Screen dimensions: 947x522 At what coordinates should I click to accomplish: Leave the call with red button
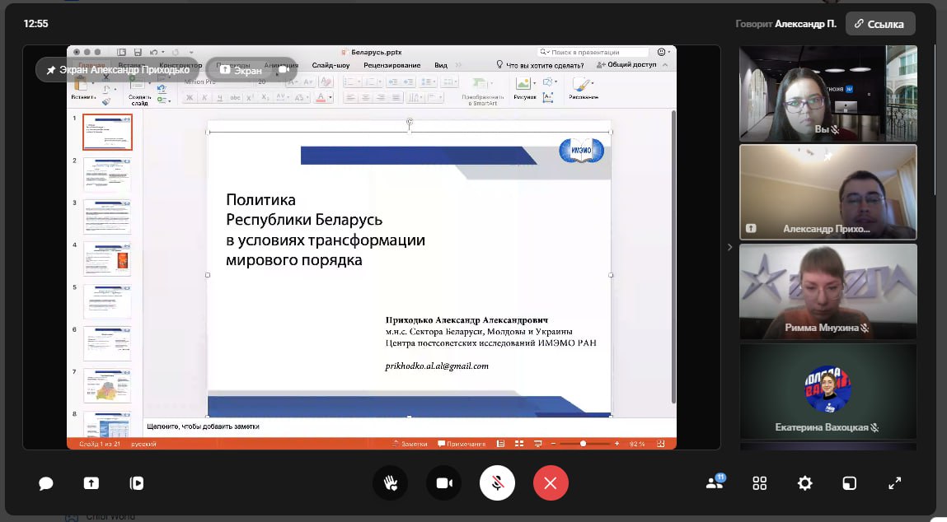pyautogui.click(x=551, y=483)
